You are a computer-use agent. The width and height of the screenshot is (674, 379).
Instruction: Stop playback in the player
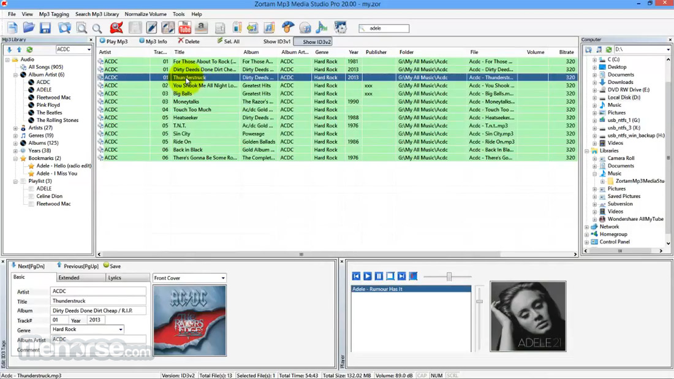pyautogui.click(x=390, y=276)
